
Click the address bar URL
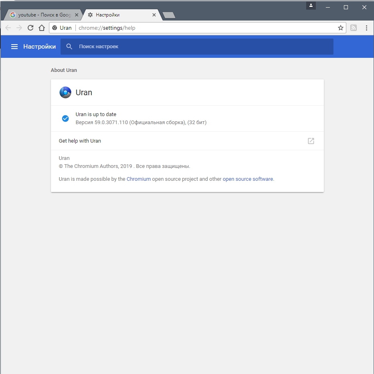(x=107, y=28)
